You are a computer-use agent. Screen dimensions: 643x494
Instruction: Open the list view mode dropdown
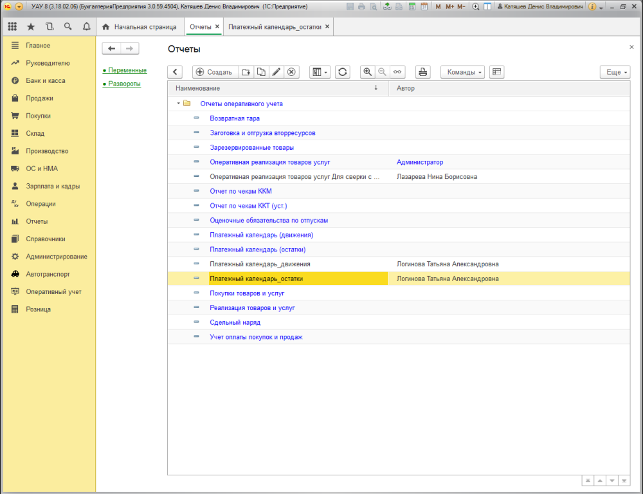pyautogui.click(x=320, y=72)
